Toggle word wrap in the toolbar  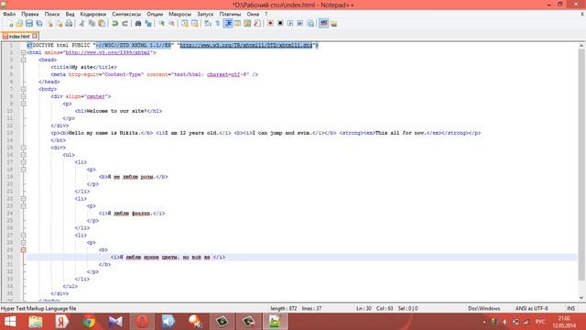(x=208, y=24)
